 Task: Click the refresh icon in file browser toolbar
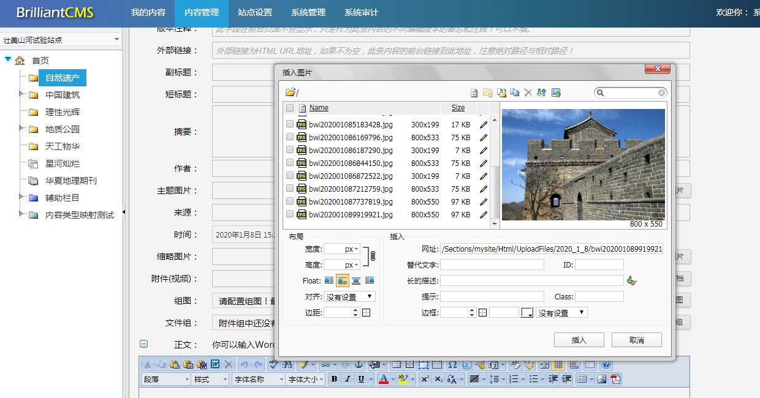474,93
